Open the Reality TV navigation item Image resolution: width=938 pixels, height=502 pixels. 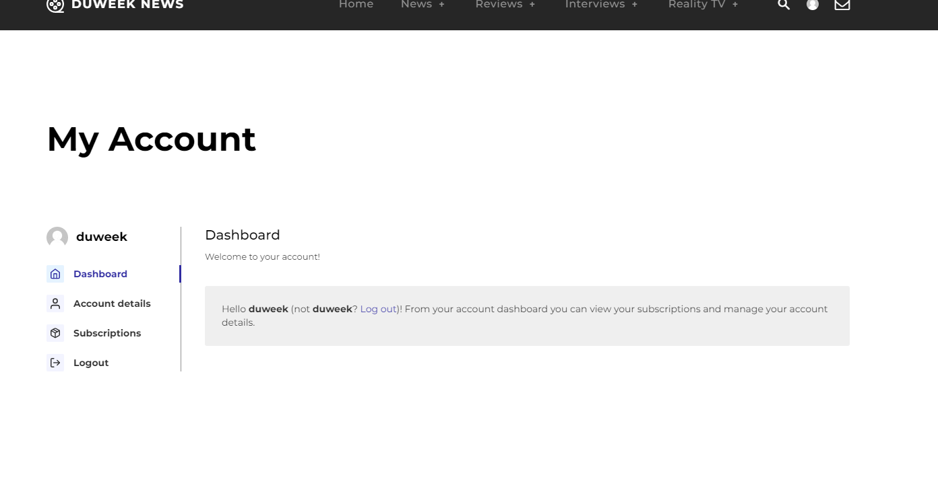[697, 5]
